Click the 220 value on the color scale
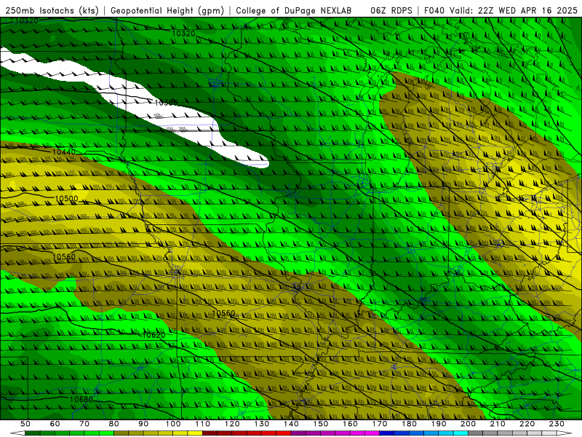582x437 pixels. [x=527, y=424]
